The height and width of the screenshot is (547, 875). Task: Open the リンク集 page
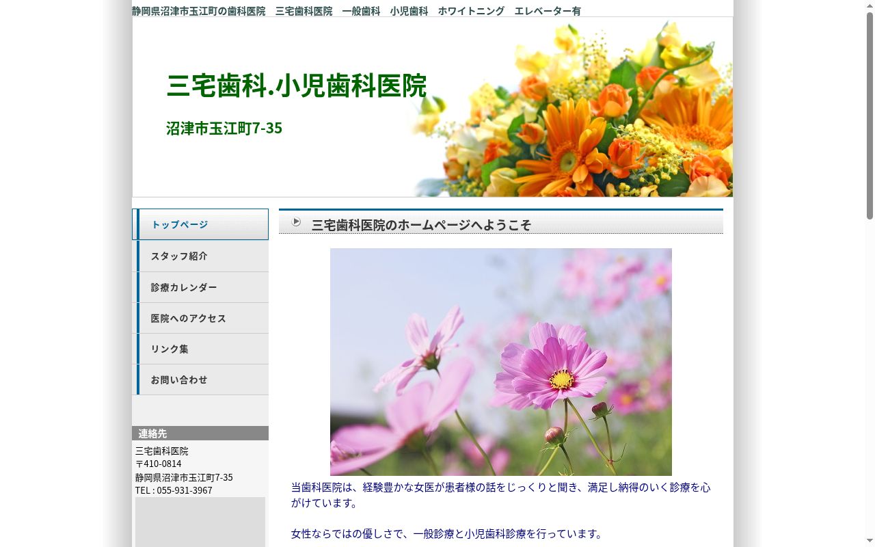(200, 349)
